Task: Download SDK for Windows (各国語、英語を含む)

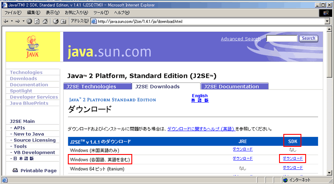Action: click(293, 158)
